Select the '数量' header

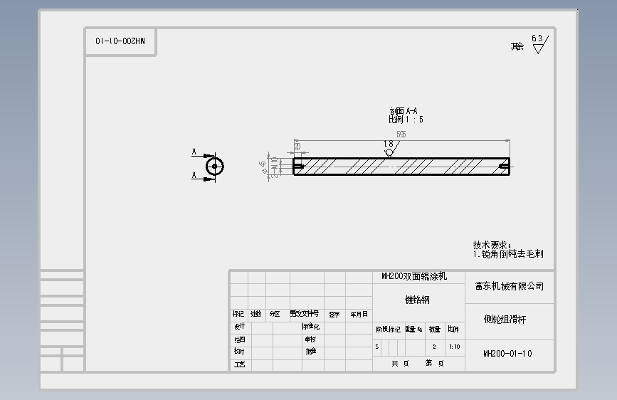tap(434, 329)
